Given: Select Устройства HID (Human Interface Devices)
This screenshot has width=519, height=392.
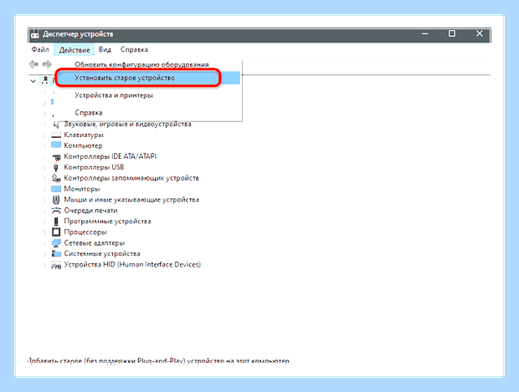Looking at the screenshot, I should point(132,264).
